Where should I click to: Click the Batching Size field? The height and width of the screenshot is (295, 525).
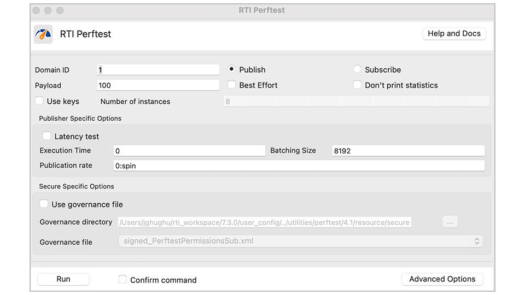[408, 151]
